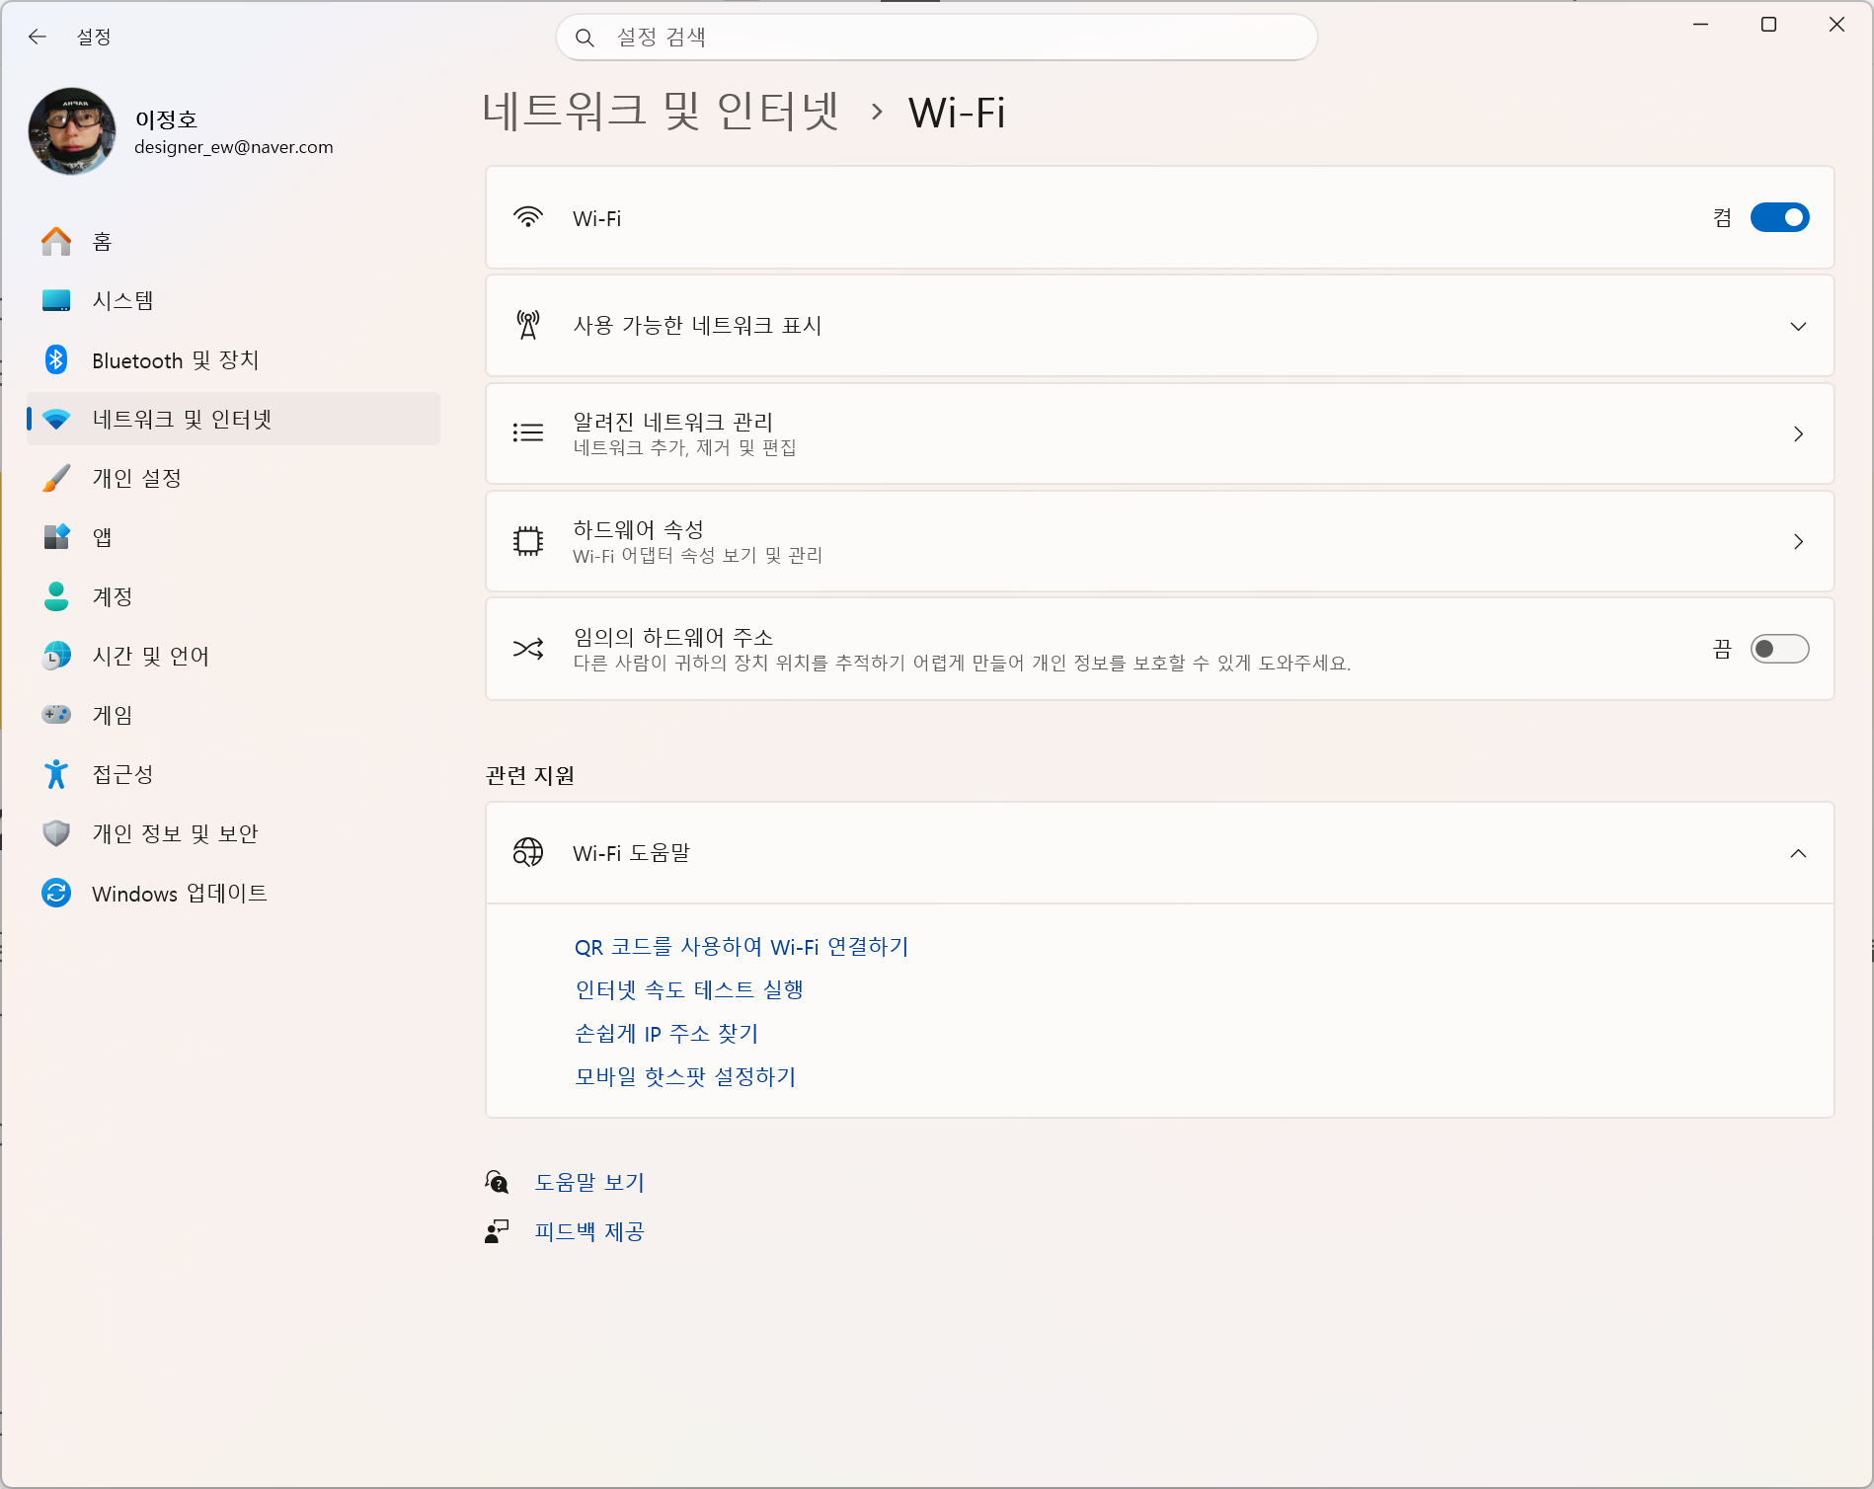Click the Bluetooth icon in sidebar
The height and width of the screenshot is (1489, 1874).
pyautogui.click(x=56, y=359)
